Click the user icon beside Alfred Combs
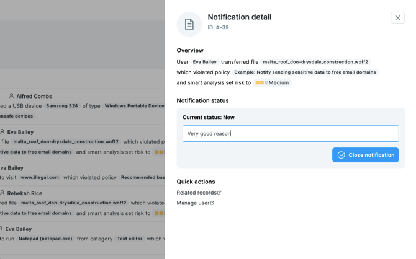 click(x=11, y=96)
